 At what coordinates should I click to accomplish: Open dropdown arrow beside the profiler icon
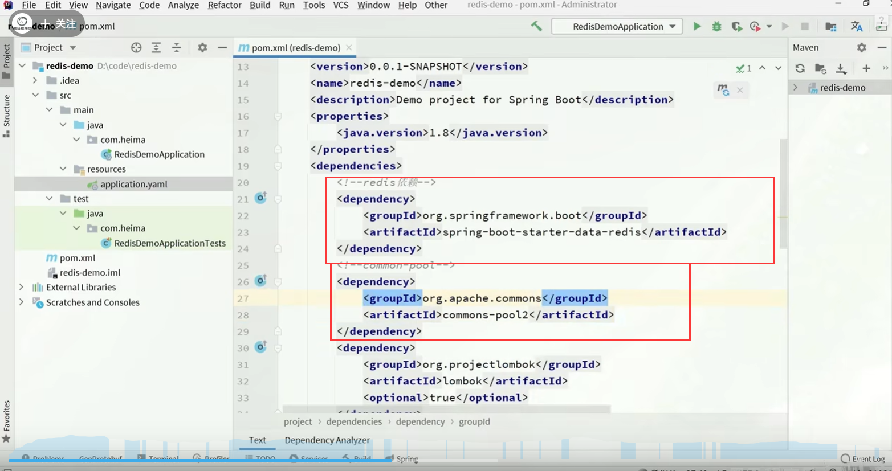coord(769,26)
